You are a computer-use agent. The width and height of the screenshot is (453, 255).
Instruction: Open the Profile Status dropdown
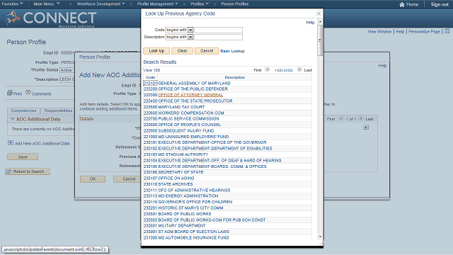67,70
